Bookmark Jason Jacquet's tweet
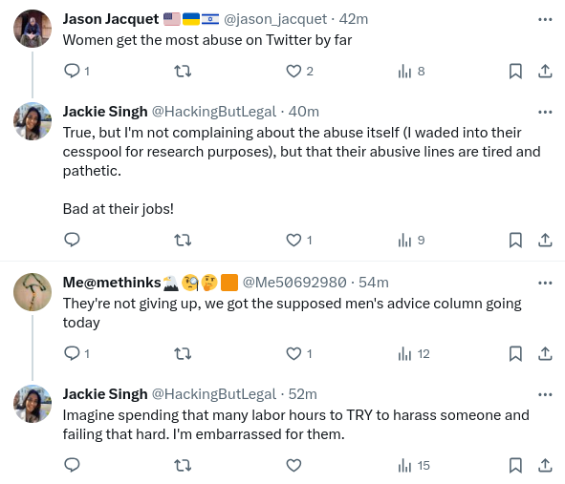The width and height of the screenshot is (565, 484). coord(515,71)
